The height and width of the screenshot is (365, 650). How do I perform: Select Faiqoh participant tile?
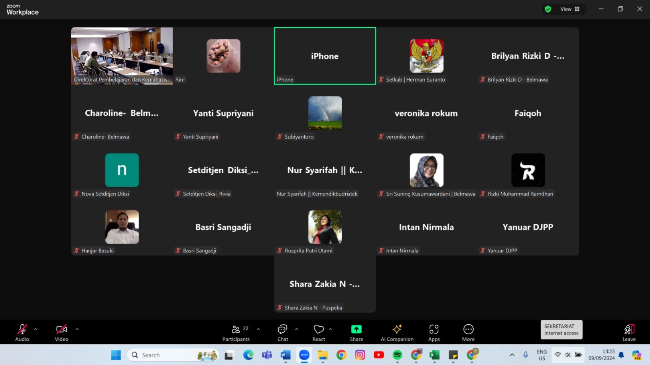coord(528,113)
